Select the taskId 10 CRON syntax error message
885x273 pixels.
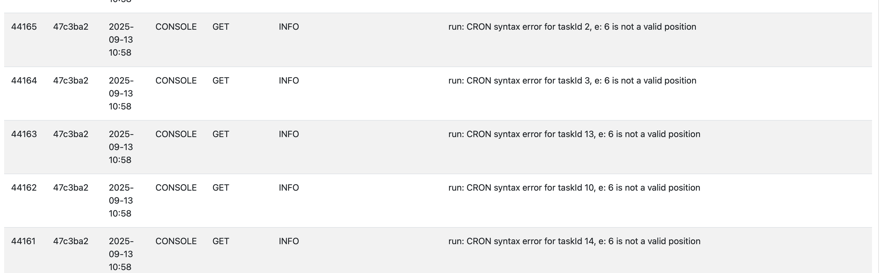tap(574, 188)
